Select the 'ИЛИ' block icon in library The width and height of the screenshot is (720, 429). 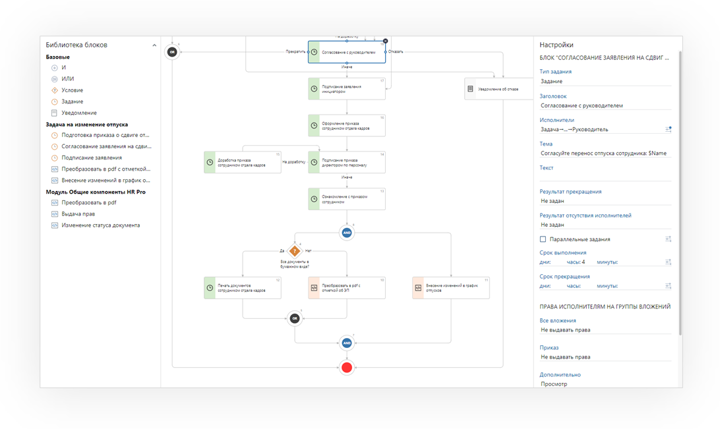click(55, 79)
